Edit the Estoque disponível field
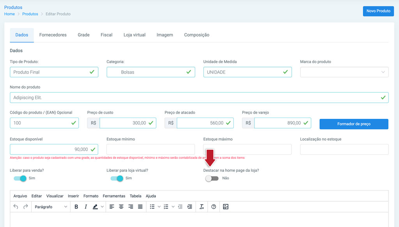This screenshot has height=227, width=399. coord(54,150)
